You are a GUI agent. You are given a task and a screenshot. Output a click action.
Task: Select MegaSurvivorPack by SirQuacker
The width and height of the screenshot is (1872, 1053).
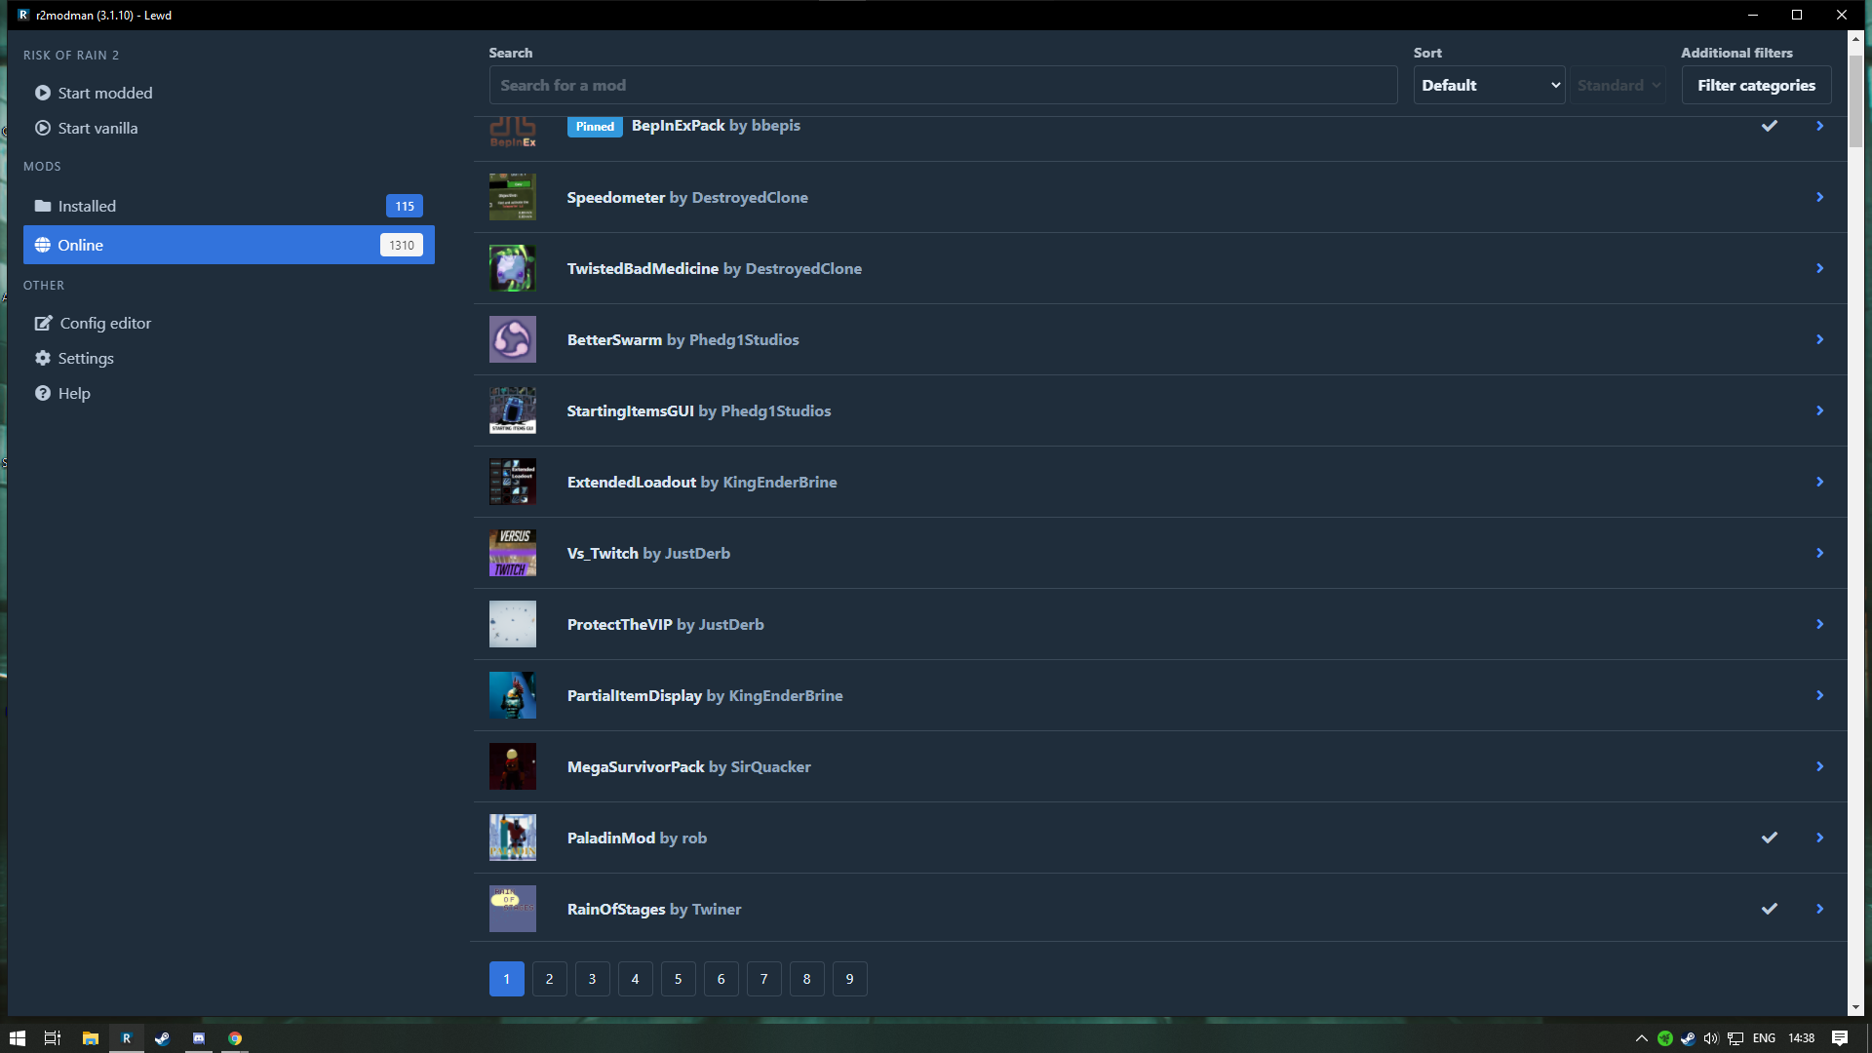(x=688, y=766)
